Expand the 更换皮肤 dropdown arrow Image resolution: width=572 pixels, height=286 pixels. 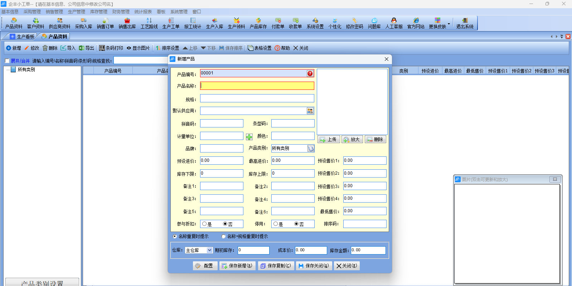click(x=449, y=24)
